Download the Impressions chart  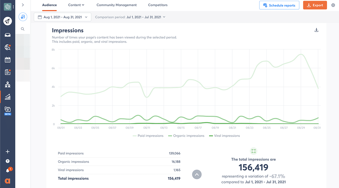click(316, 30)
